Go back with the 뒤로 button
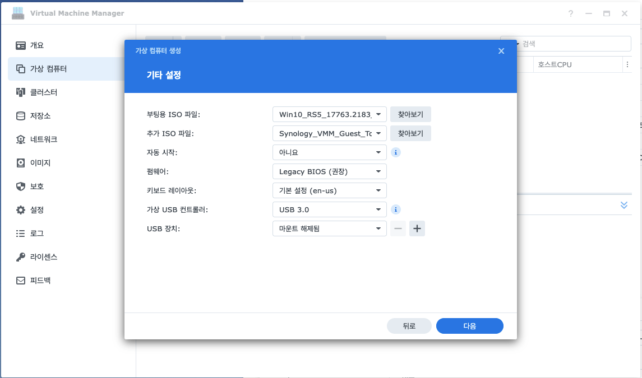Image resolution: width=642 pixels, height=378 pixels. [409, 326]
